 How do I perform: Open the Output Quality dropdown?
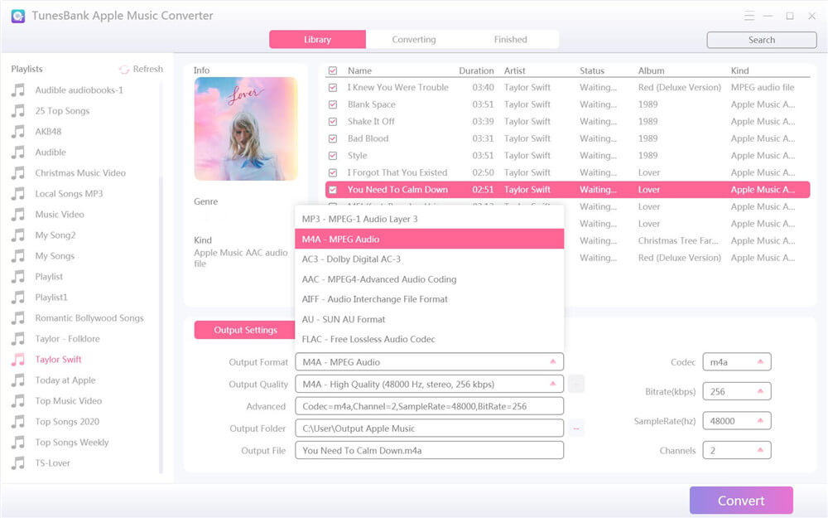[x=553, y=385]
